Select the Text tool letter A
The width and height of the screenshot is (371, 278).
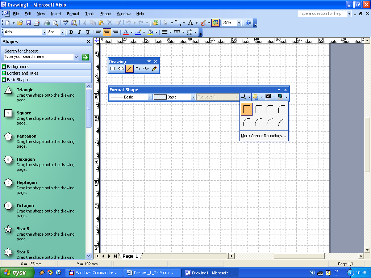click(x=190, y=23)
